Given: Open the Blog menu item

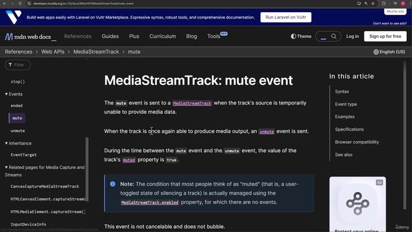Looking at the screenshot, I should tap(192, 36).
